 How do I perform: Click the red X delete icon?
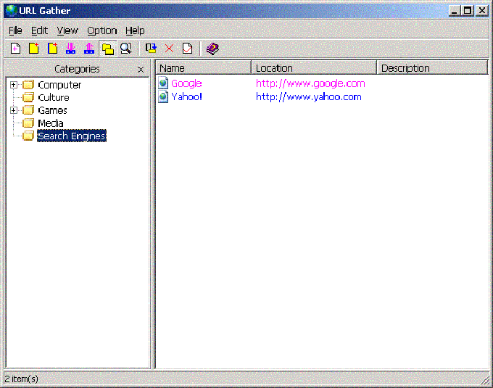[x=169, y=49]
